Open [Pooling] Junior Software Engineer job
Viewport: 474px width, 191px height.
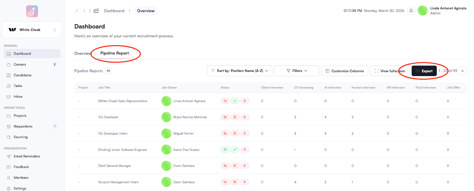[123, 150]
